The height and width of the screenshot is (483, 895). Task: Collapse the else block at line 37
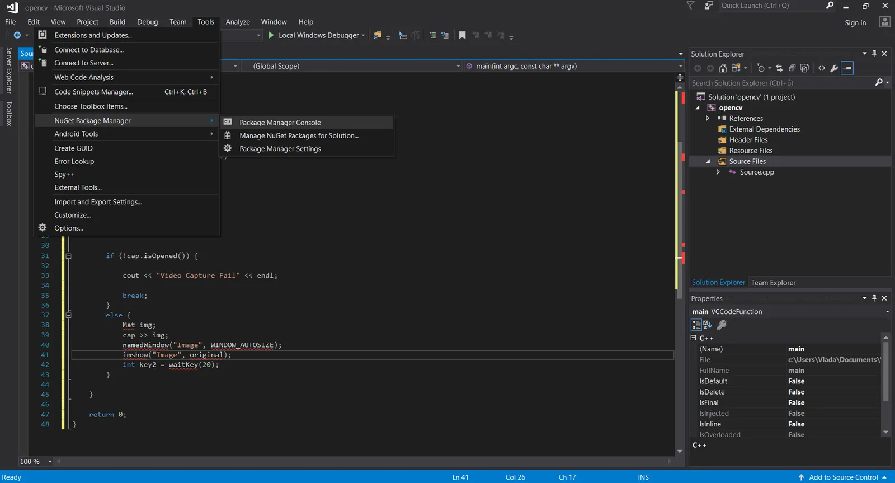[x=68, y=315]
